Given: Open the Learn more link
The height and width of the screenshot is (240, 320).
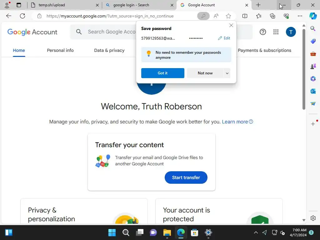Looking at the screenshot, I should coord(237,122).
